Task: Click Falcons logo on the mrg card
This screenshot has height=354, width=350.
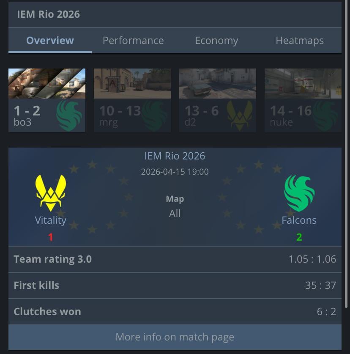Action: coord(154,116)
